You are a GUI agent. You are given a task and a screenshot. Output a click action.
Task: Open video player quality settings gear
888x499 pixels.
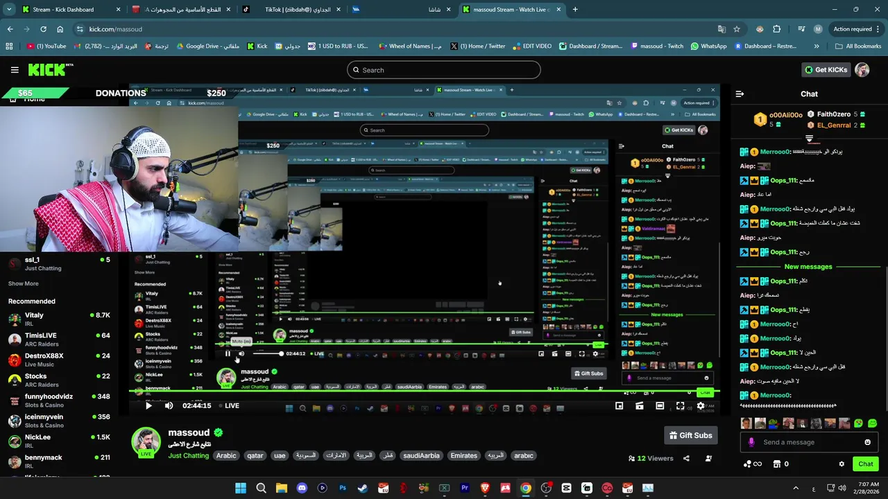(x=700, y=406)
